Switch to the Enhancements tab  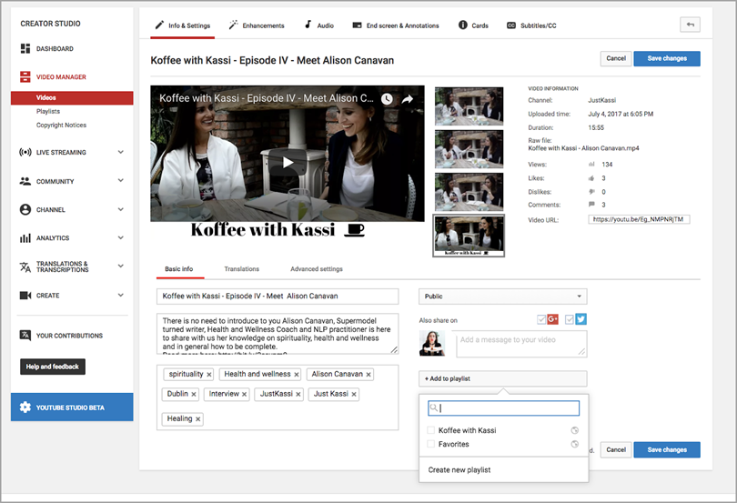(257, 25)
